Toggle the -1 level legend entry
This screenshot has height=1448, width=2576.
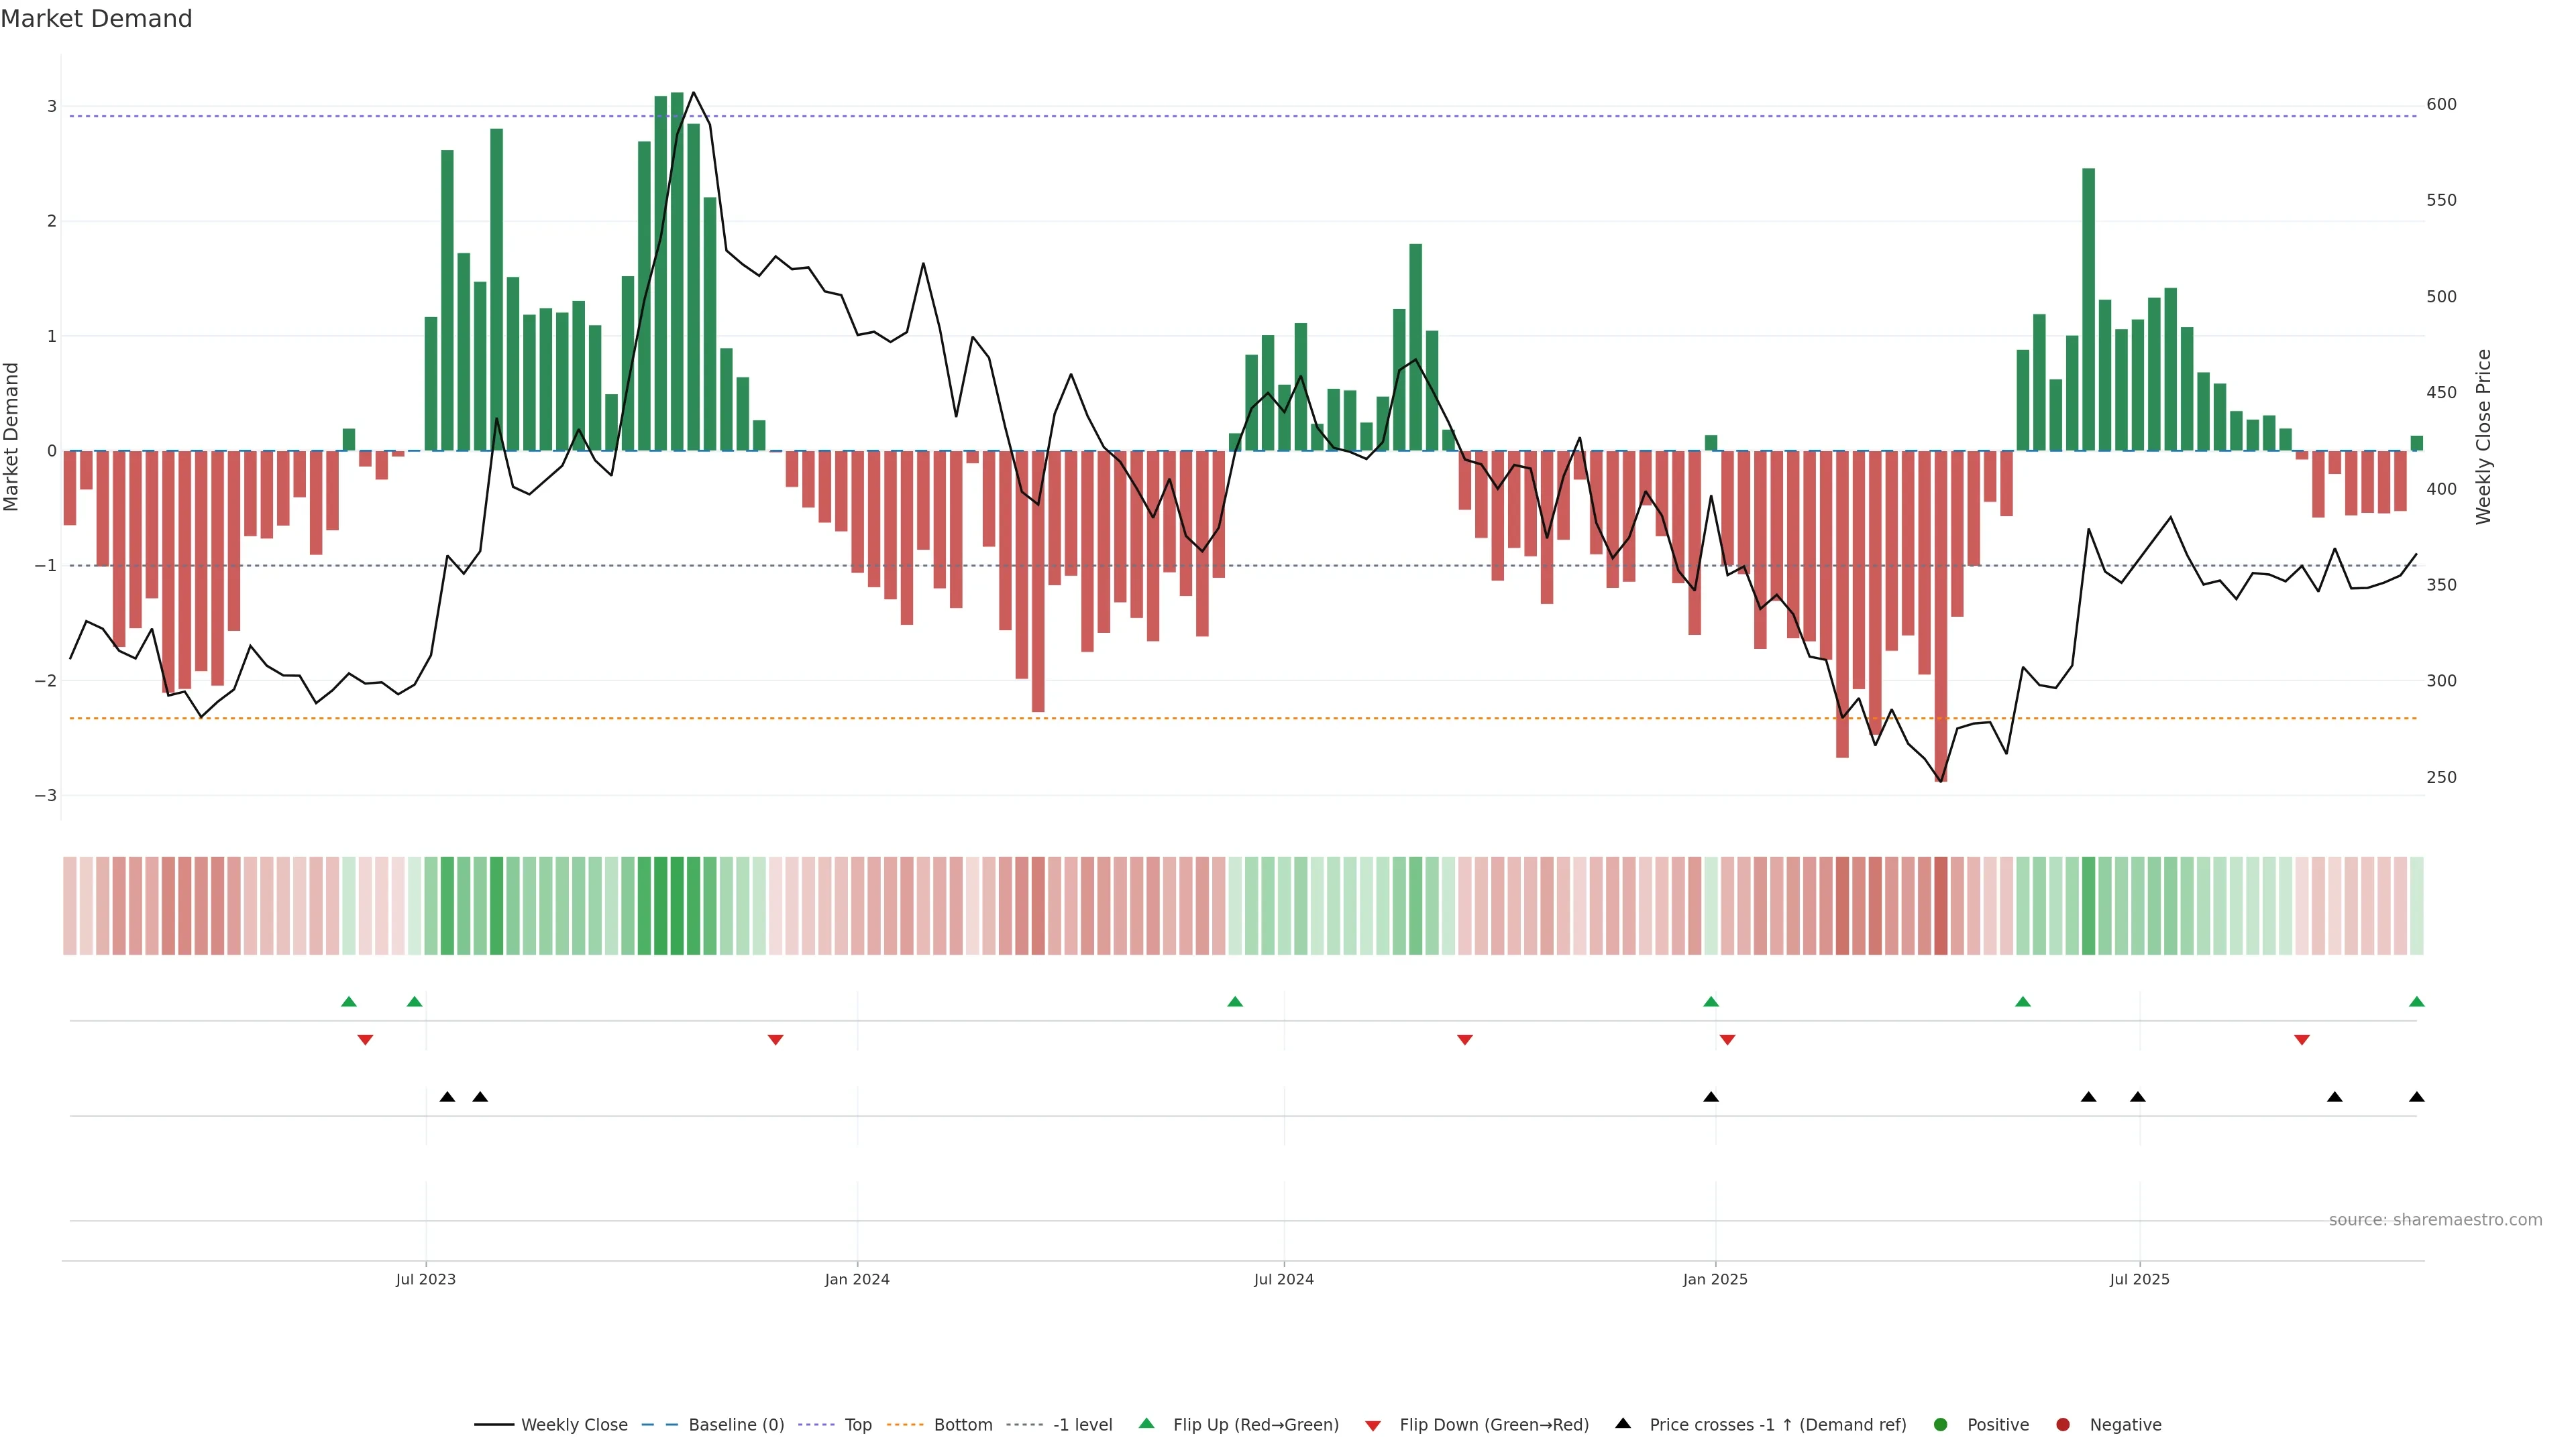pyautogui.click(x=1082, y=1424)
